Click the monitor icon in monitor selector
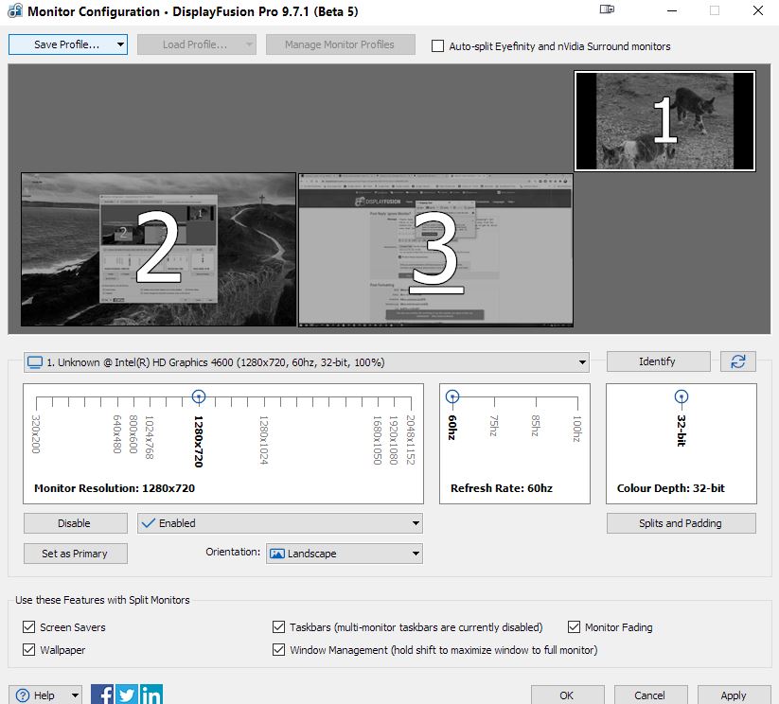 click(x=35, y=362)
